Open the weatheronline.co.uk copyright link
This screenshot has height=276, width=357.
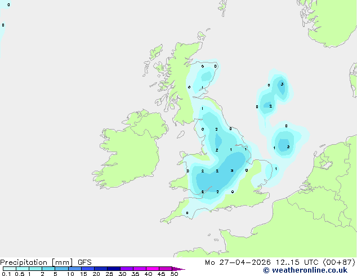[305, 270]
